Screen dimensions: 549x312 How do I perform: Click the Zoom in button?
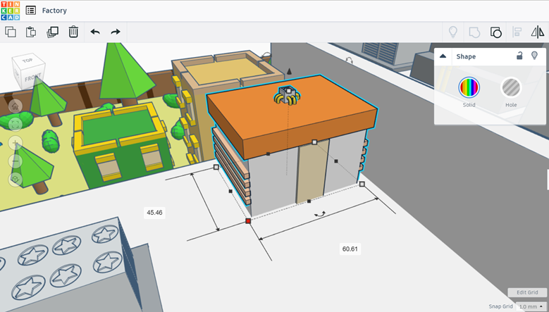click(15, 143)
